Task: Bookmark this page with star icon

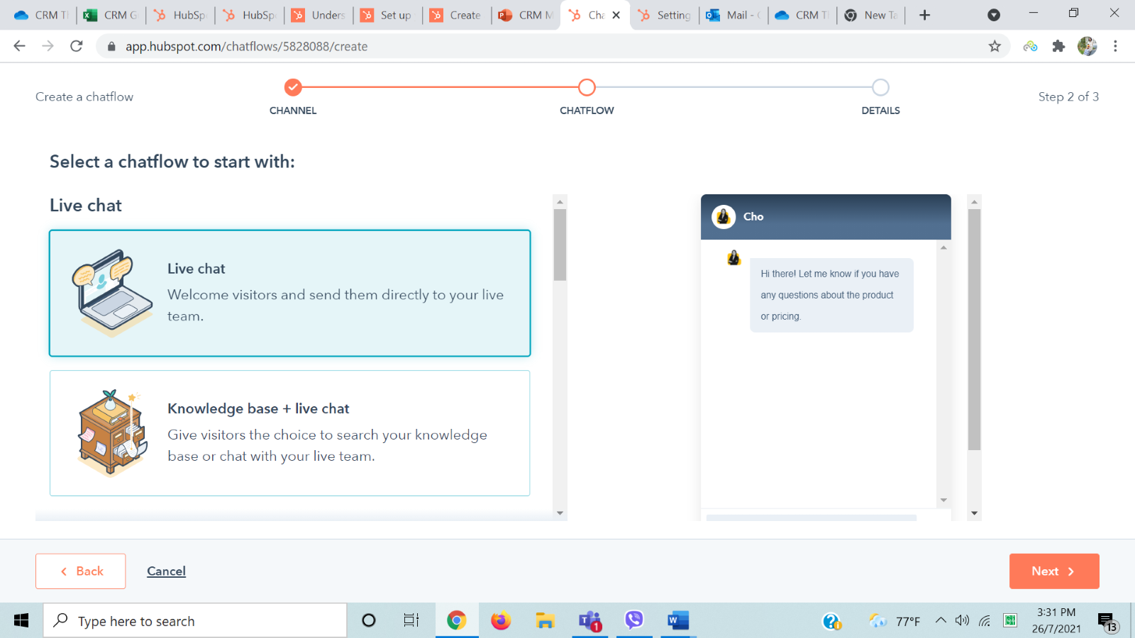Action: pos(995,46)
